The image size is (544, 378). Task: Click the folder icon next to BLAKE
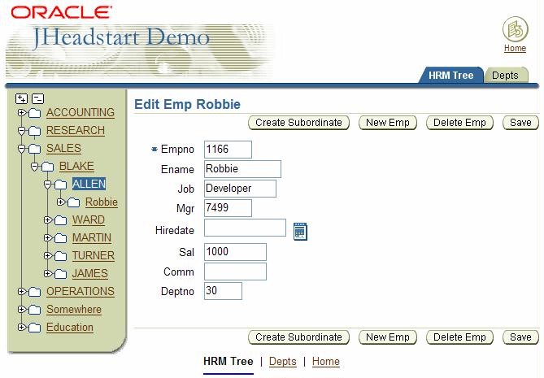[47, 167]
